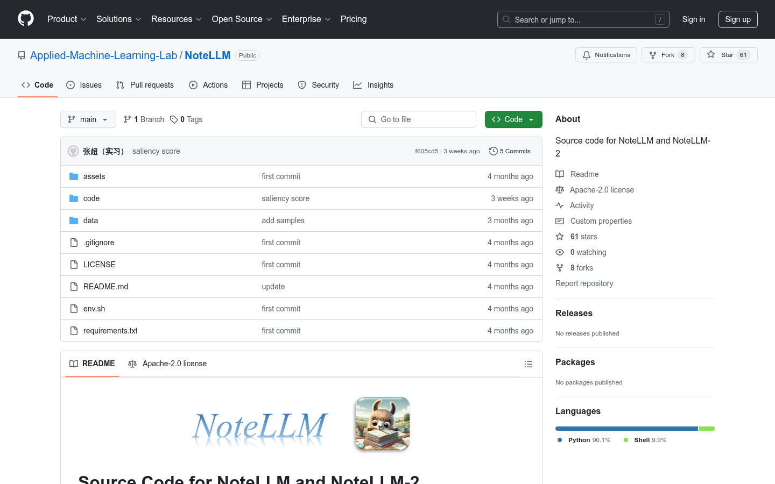This screenshot has width=775, height=484.
Task: Open the .gitignore file
Action: [98, 243]
